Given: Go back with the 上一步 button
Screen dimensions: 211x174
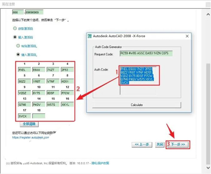Looking at the screenshot, I should tap(142, 145).
